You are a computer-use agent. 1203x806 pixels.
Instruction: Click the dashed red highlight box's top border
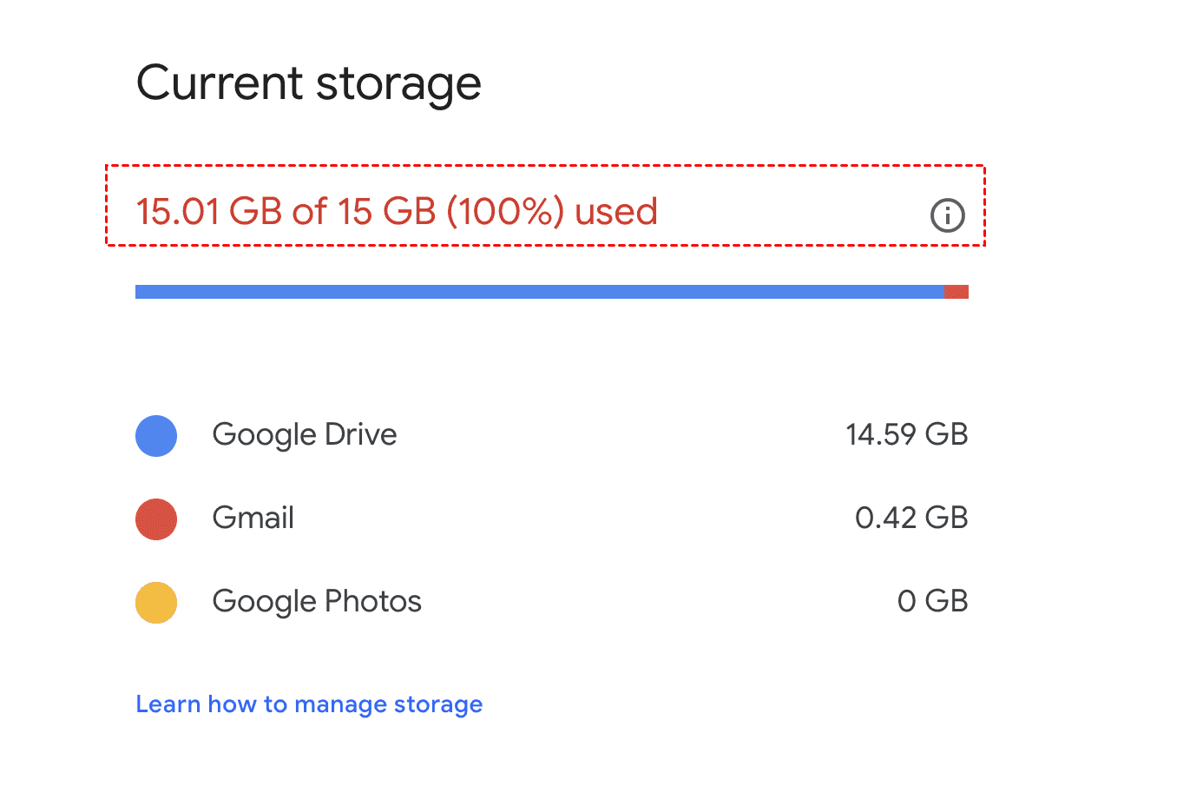coord(545,165)
